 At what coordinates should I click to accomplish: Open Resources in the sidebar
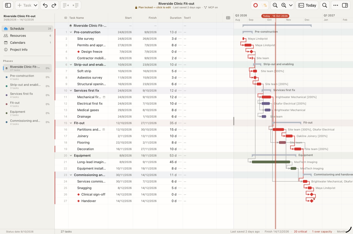coord(27,36)
